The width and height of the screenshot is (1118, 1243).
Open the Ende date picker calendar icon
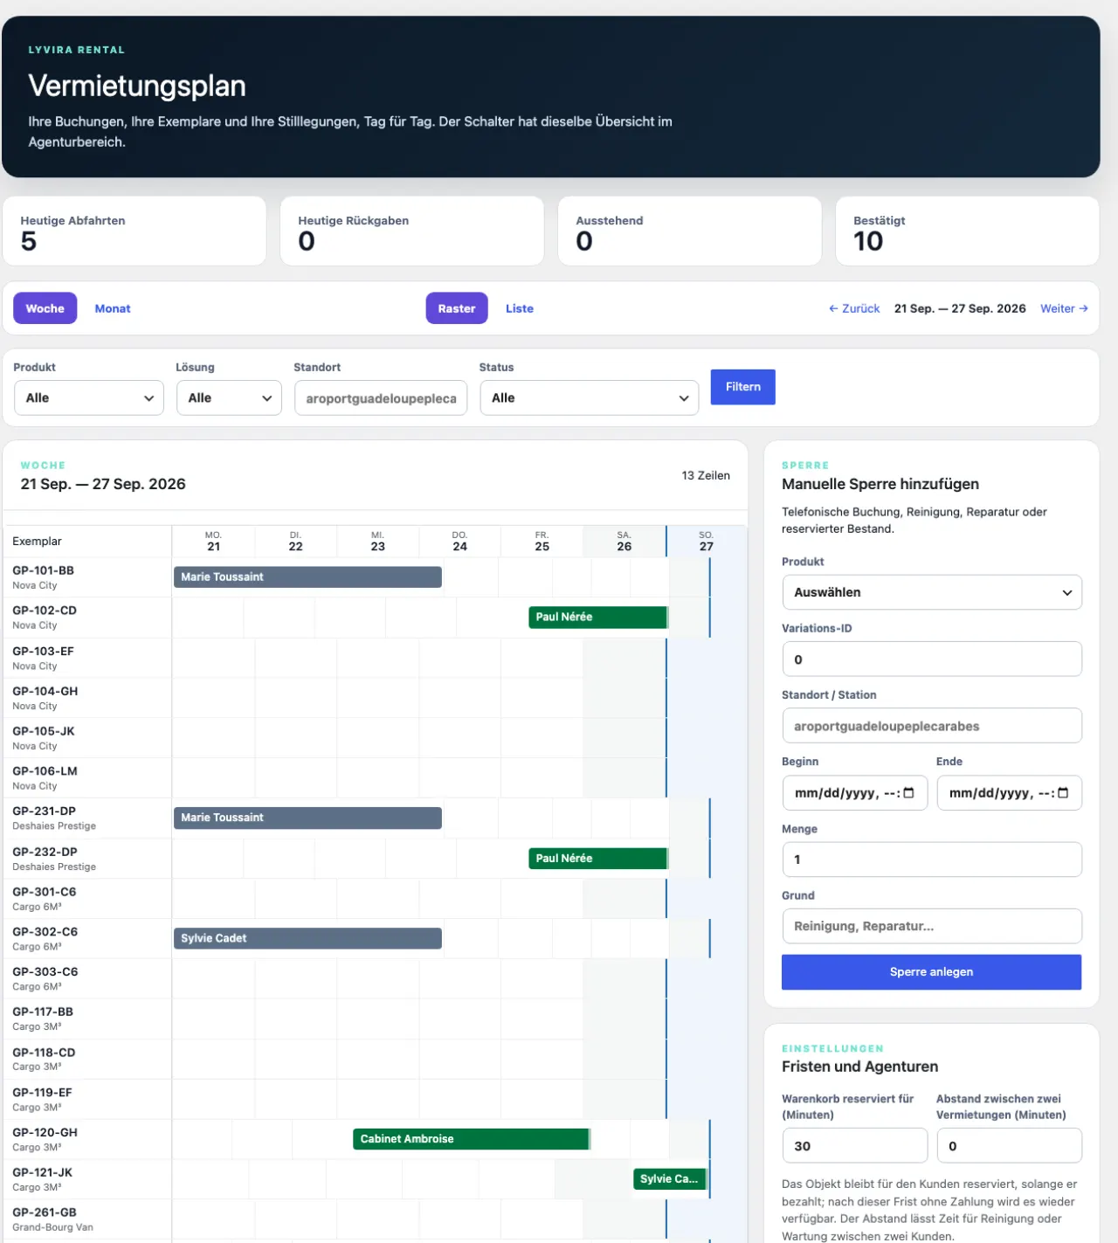1063,793
